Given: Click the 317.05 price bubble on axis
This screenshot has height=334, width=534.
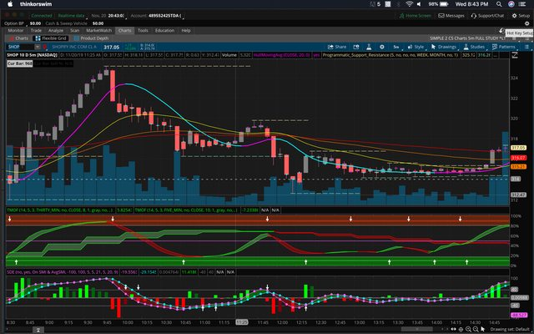Looking at the screenshot, I should click(x=518, y=148).
